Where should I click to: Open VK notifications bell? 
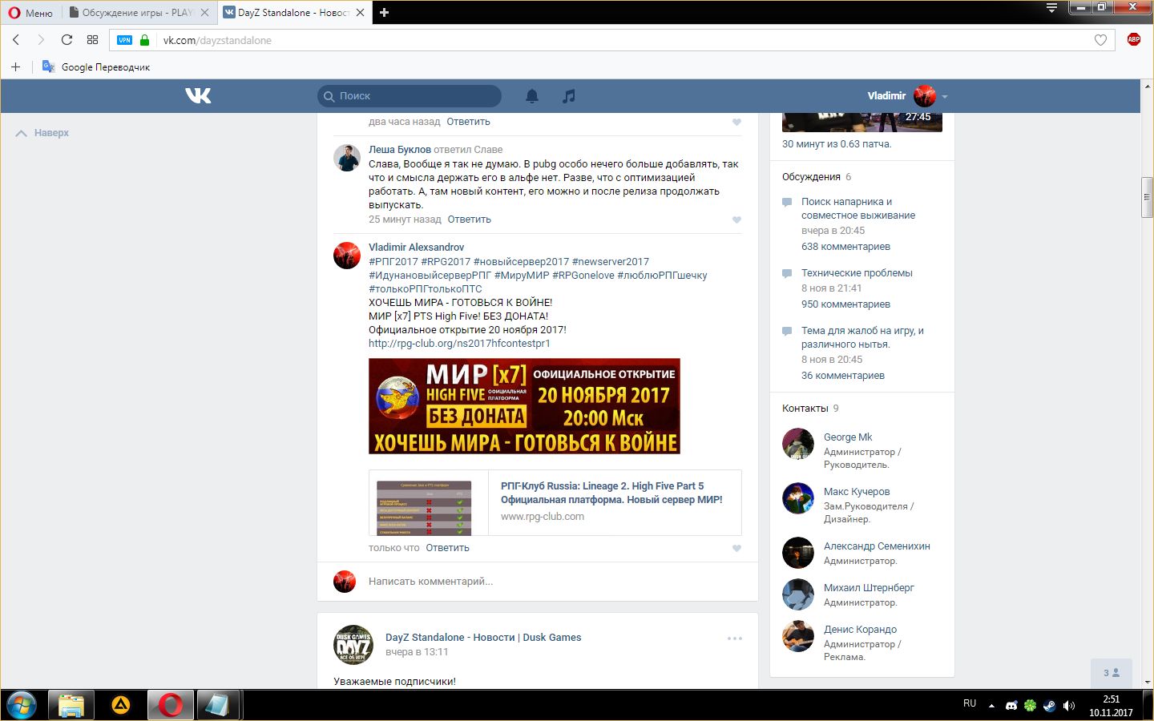click(532, 96)
